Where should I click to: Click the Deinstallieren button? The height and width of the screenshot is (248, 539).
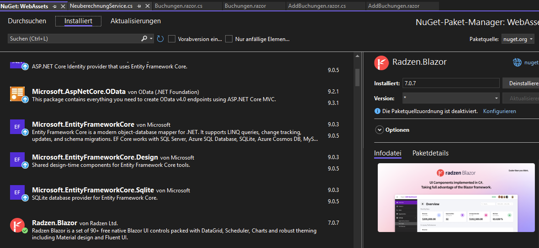(x=521, y=83)
